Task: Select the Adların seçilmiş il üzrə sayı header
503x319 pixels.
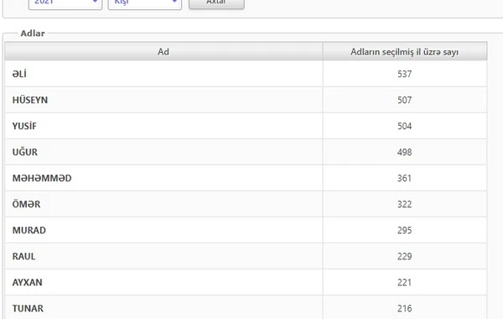Action: (405, 52)
